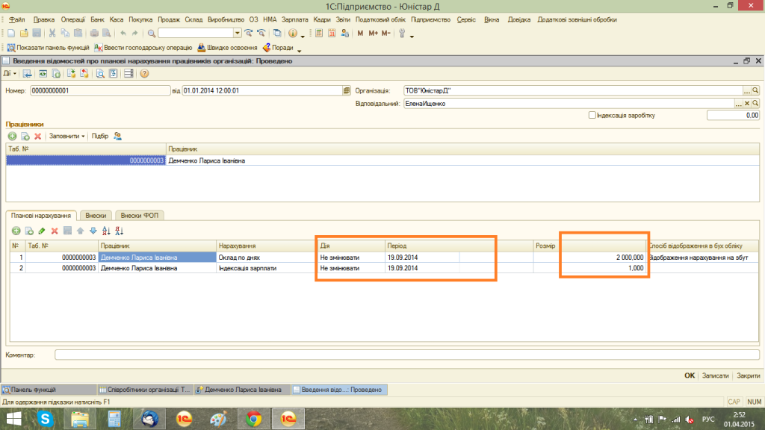Delete the current planned accrual row
The height and width of the screenshot is (430, 765).
coord(55,231)
